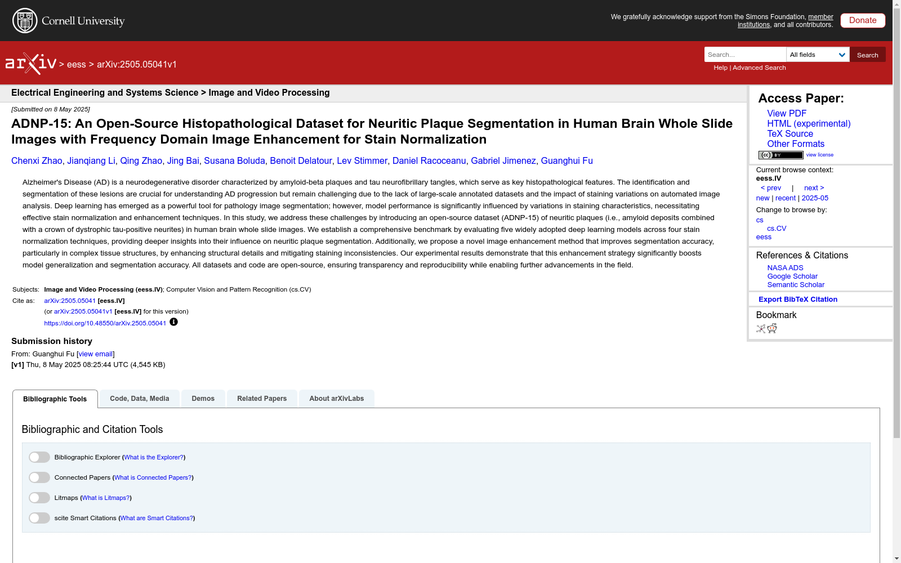Browse the 2025-05 listing
Image resolution: width=901 pixels, height=563 pixels.
click(x=815, y=198)
